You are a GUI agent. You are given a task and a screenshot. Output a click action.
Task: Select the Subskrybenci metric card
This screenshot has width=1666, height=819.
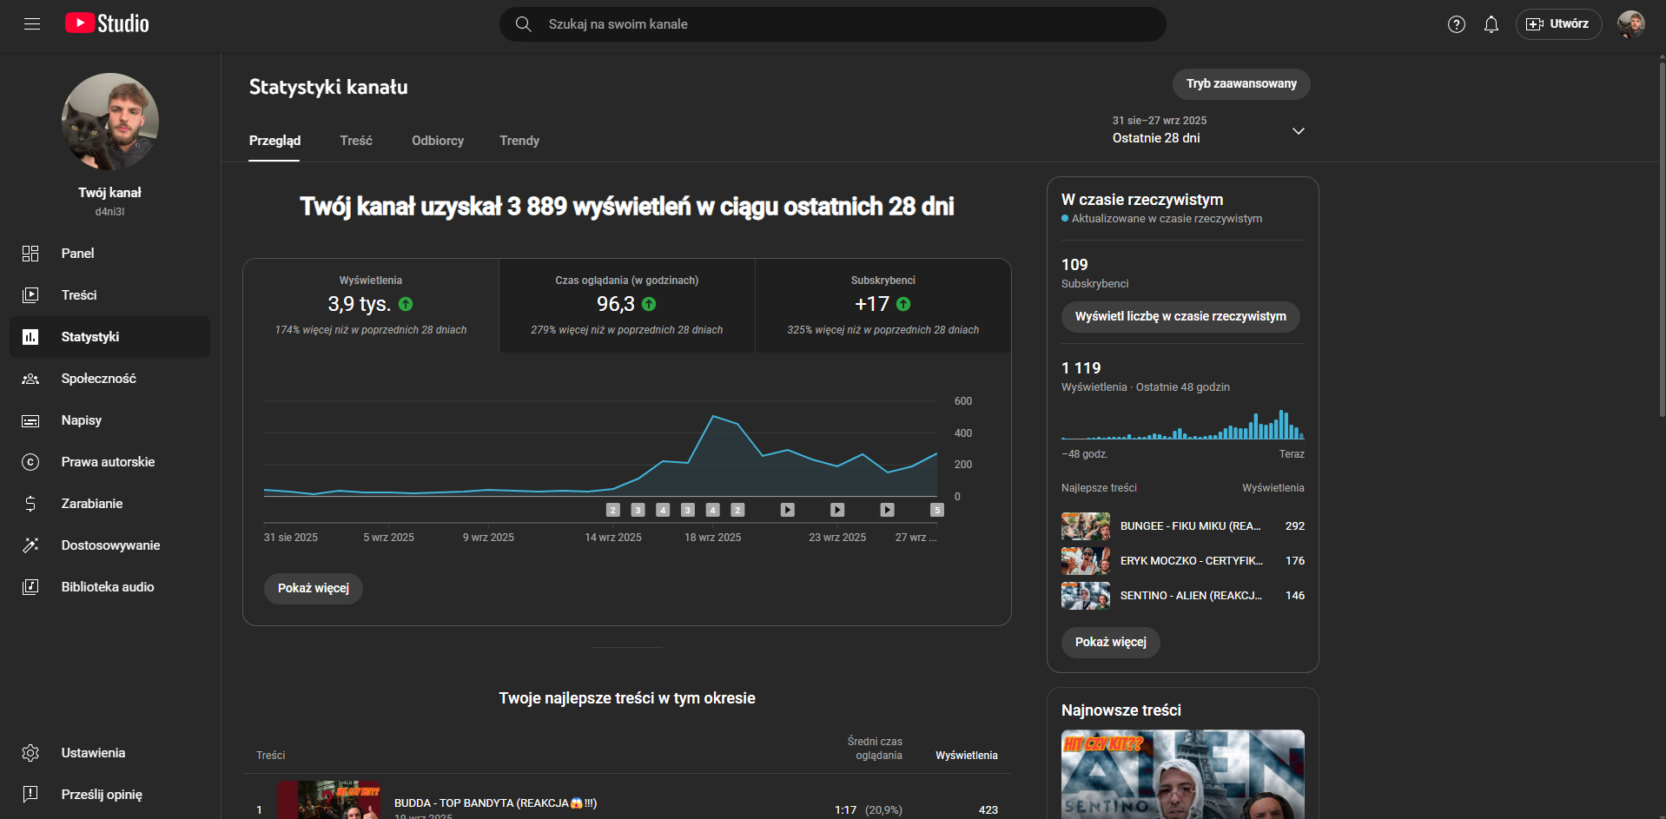click(883, 305)
